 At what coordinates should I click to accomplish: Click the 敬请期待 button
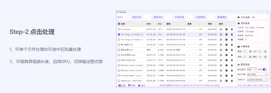tap(222, 17)
